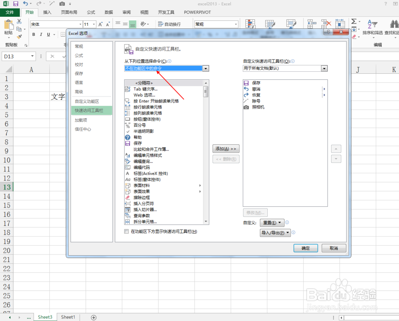Increase font size with the larger A
Viewport: 399px width, 321px height.
100,24
